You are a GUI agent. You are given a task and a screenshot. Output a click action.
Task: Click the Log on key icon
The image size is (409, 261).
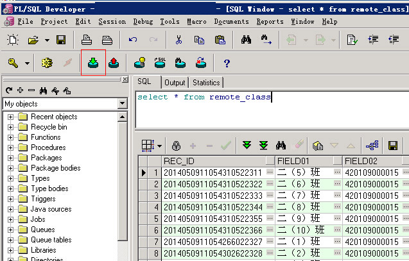(13, 63)
